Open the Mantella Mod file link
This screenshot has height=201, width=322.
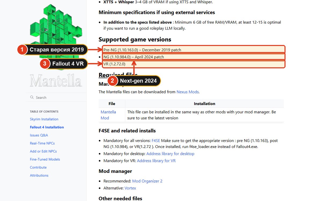coord(108,115)
